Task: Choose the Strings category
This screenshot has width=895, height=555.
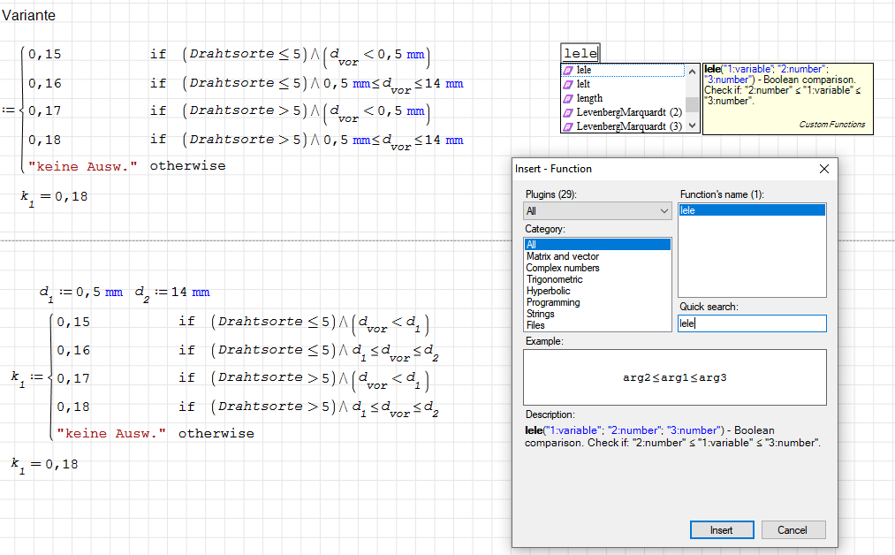Action: [x=541, y=314]
